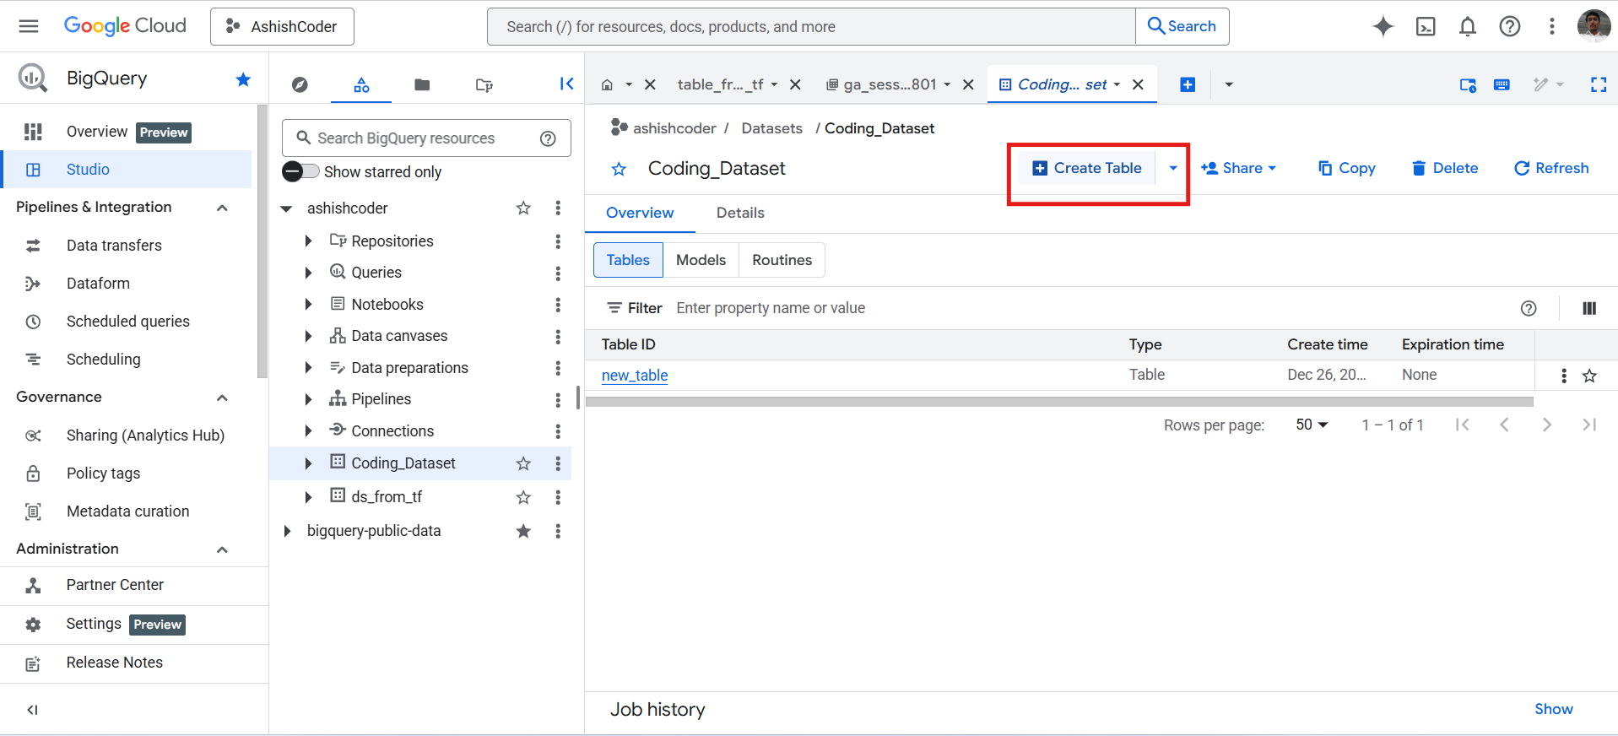Open keyboard shortcuts icon in toolbar
1618x736 pixels.
click(1502, 84)
